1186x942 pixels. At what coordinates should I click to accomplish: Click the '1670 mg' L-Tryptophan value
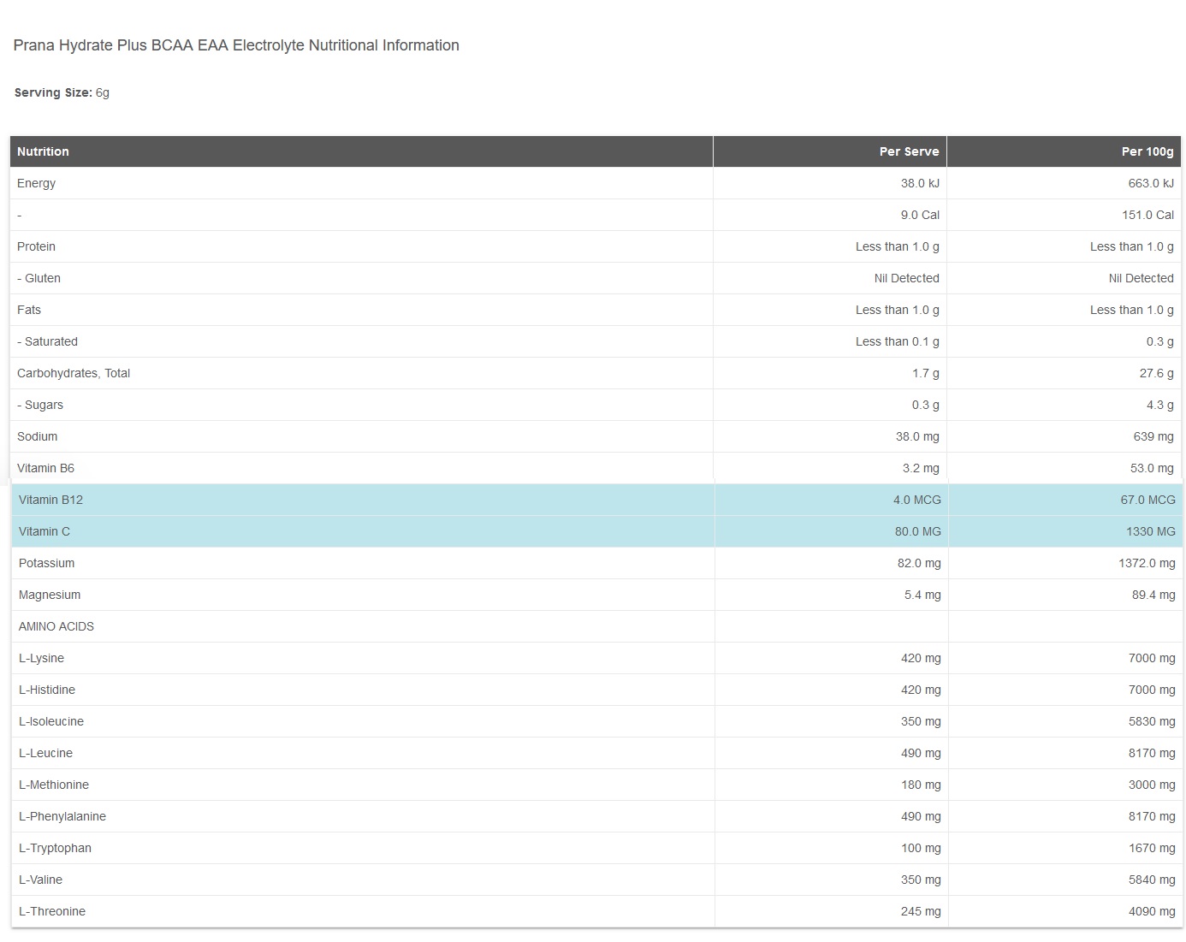tap(1152, 848)
